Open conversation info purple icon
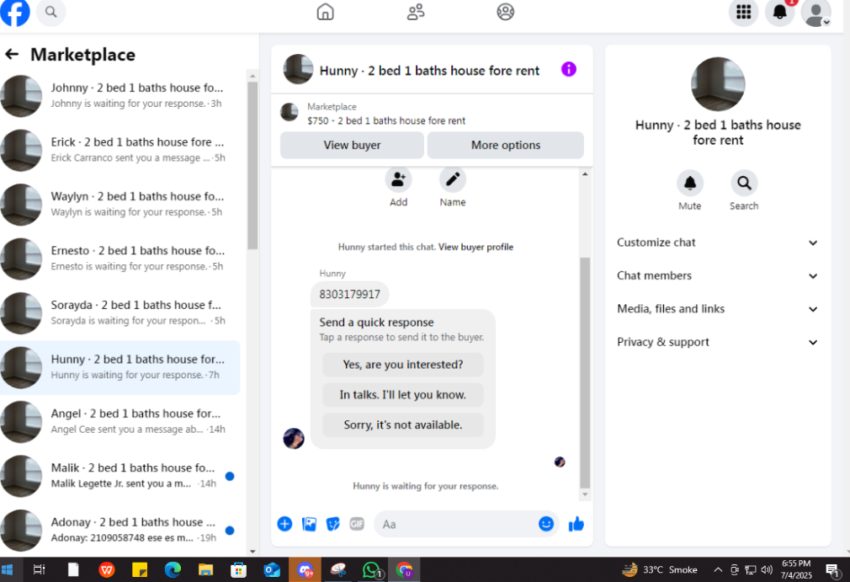The width and height of the screenshot is (850, 582). click(569, 69)
